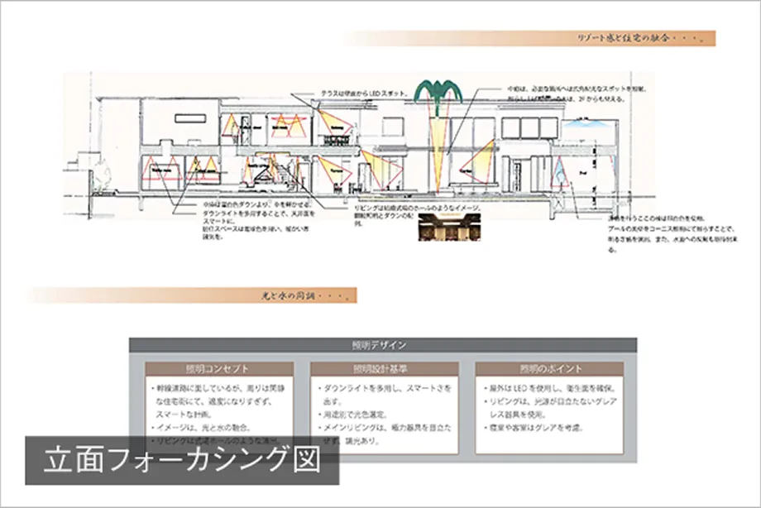Click the 照明設計基準 card header
This screenshot has width=761, height=508.
point(385,369)
